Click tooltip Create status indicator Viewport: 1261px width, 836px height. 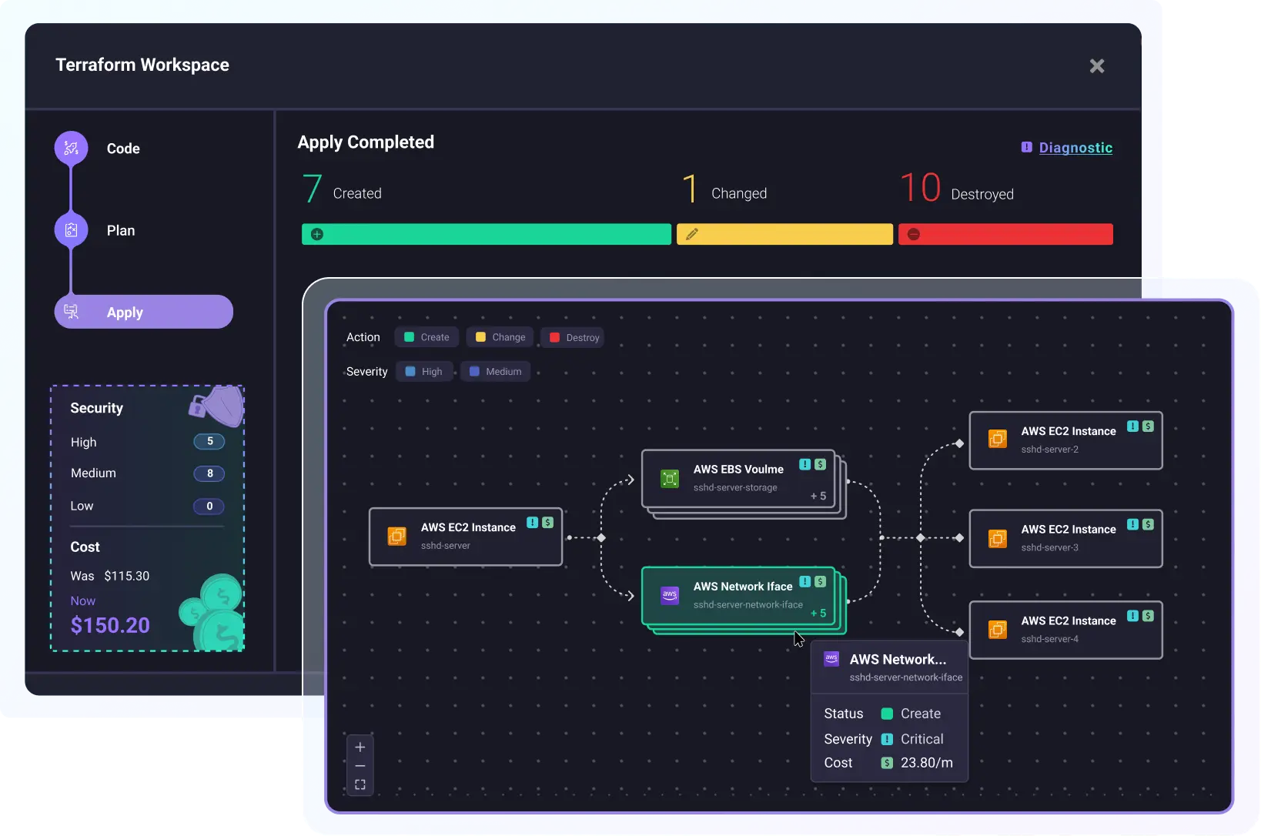[x=887, y=714]
